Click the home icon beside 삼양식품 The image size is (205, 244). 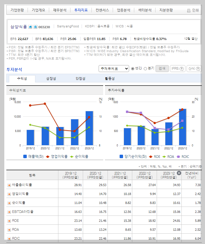pos(30,27)
